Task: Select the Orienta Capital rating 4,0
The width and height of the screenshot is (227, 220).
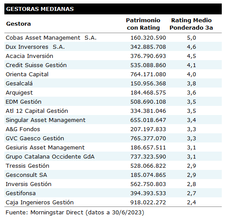Action: coord(191,74)
